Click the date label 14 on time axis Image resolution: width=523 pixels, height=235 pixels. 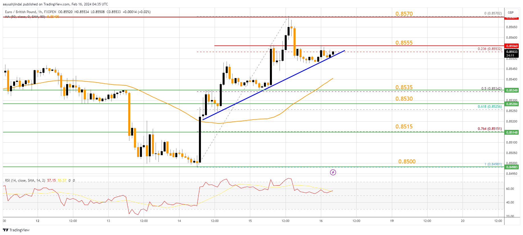[179, 221]
